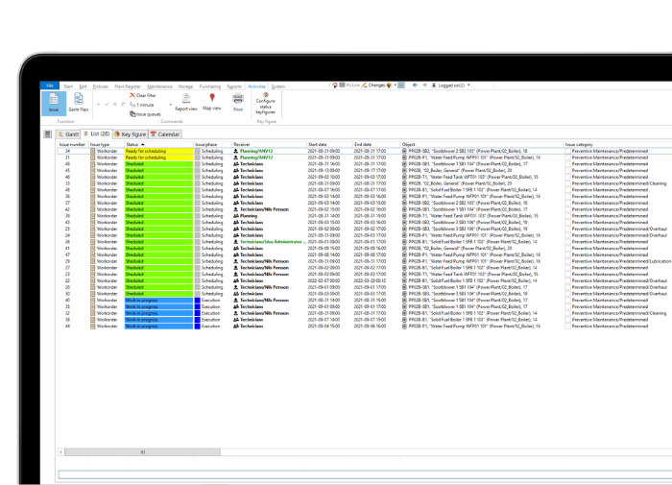Screen dimensions: 672x485
Task: Click Clear filter in Commands group
Action: (143, 95)
